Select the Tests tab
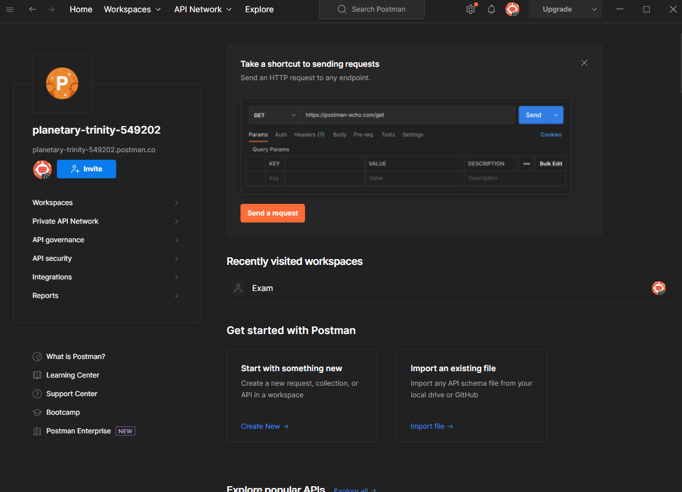The width and height of the screenshot is (682, 492). 388,135
